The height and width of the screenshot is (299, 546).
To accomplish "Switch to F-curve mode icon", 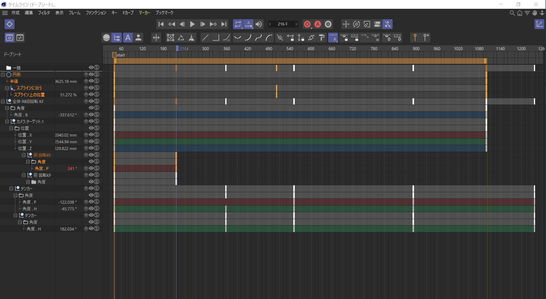I will click(20, 38).
